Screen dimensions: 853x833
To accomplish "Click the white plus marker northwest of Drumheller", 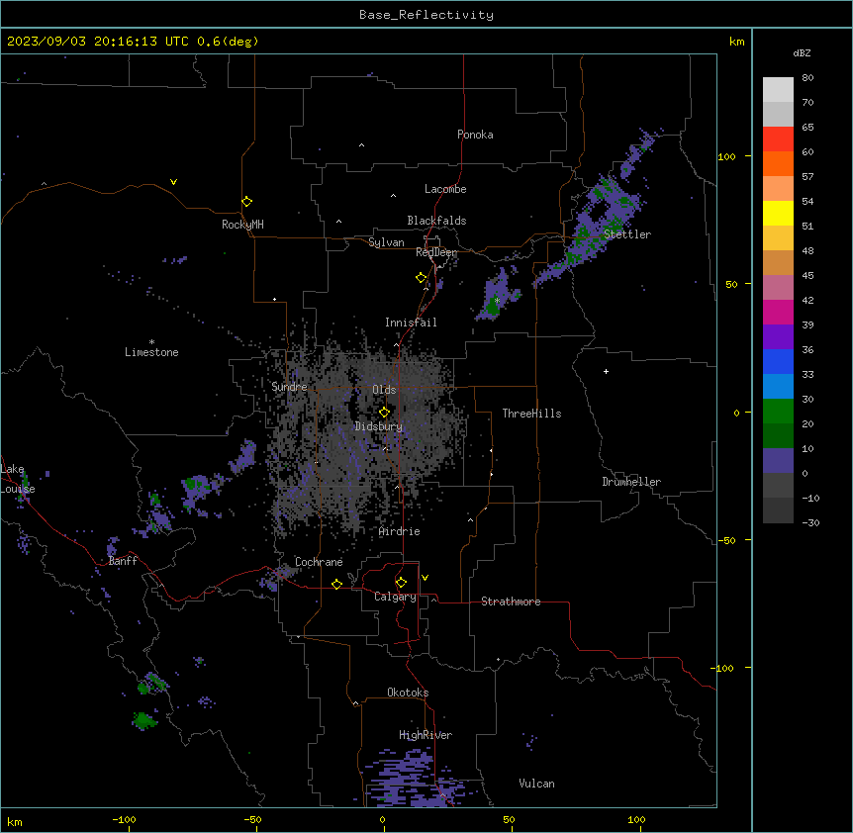I will pos(606,371).
